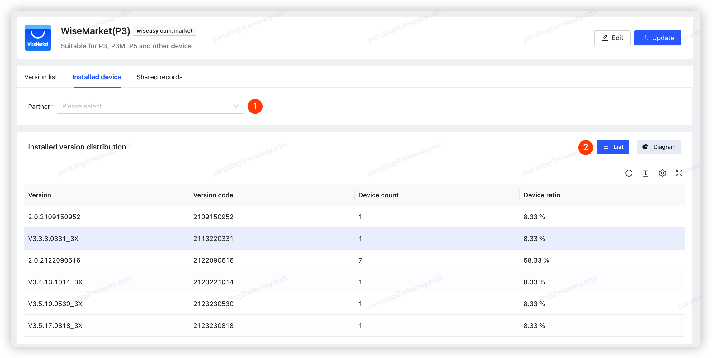Screen dimensions: 712x358
Task: Click the Device count column header
Action: pyautogui.click(x=378, y=195)
